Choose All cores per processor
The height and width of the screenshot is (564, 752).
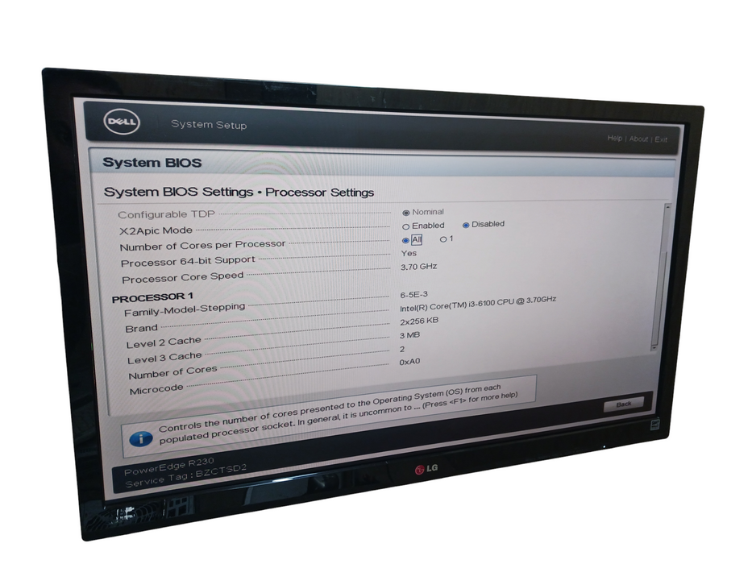point(405,240)
